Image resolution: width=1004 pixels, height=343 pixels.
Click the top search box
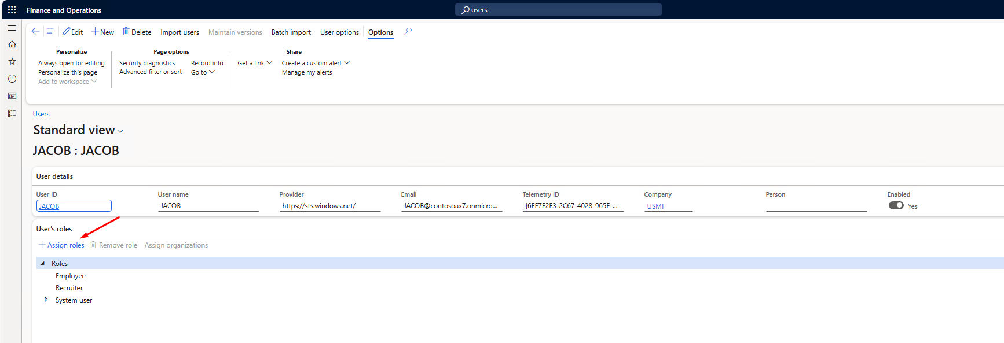pos(558,10)
